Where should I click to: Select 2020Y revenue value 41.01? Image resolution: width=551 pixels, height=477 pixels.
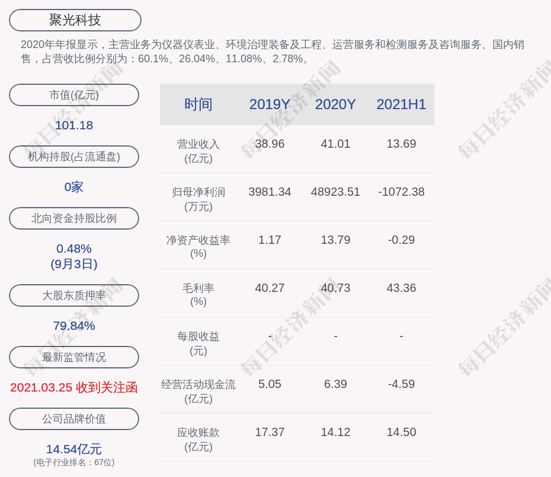(335, 144)
